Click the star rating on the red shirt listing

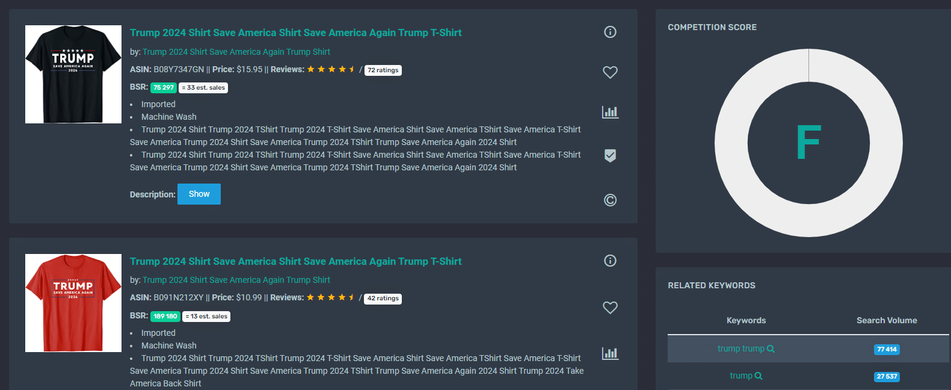coord(331,297)
